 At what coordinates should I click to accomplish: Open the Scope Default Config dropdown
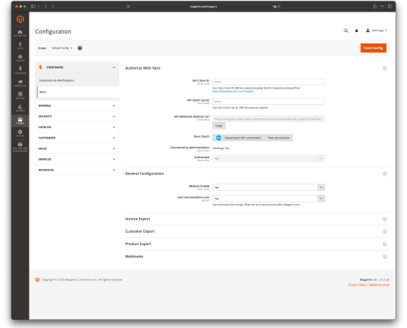click(x=62, y=48)
